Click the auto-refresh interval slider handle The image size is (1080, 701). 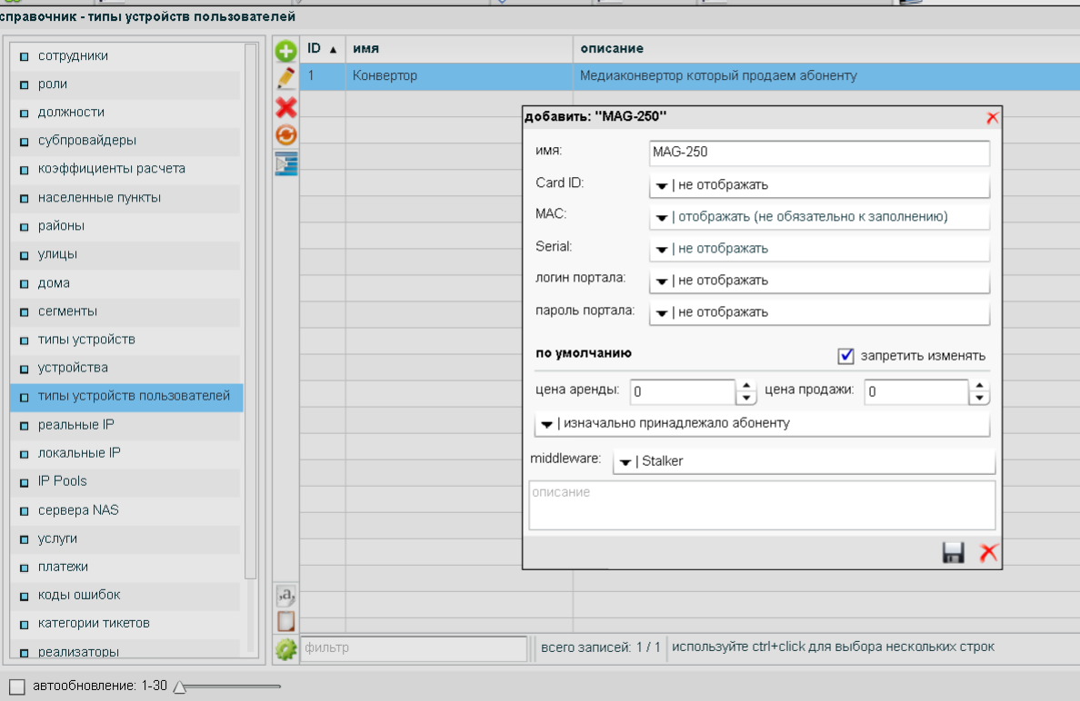point(180,687)
